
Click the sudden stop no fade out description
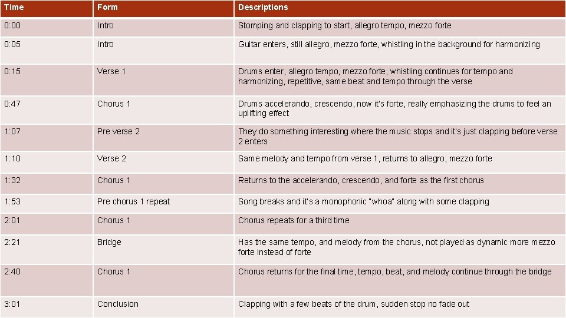click(x=354, y=304)
